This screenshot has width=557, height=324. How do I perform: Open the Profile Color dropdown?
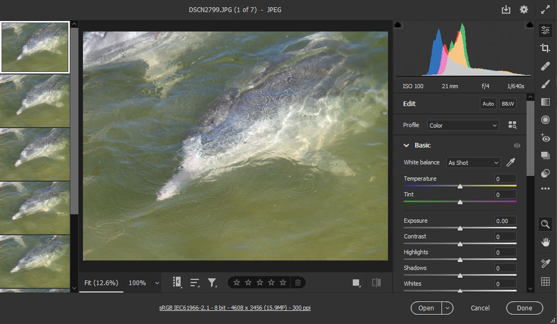pos(463,126)
